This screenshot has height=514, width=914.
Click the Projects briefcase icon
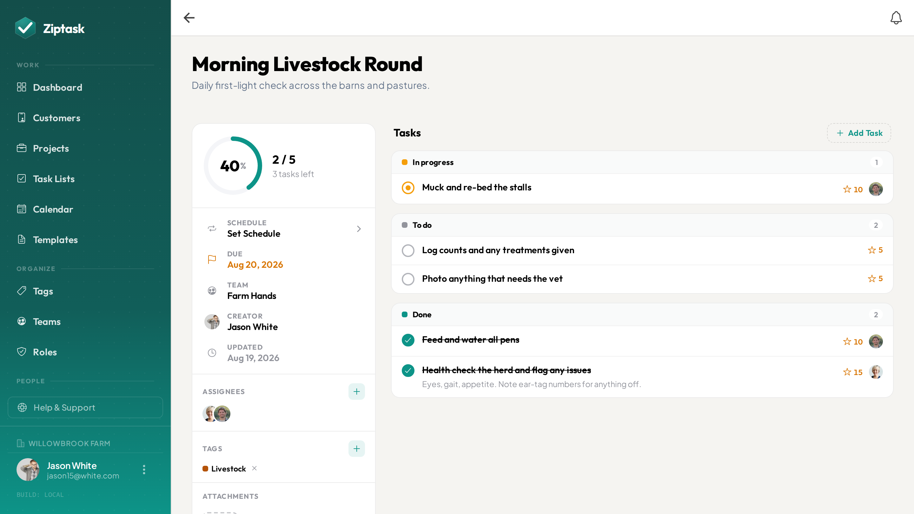click(x=22, y=148)
